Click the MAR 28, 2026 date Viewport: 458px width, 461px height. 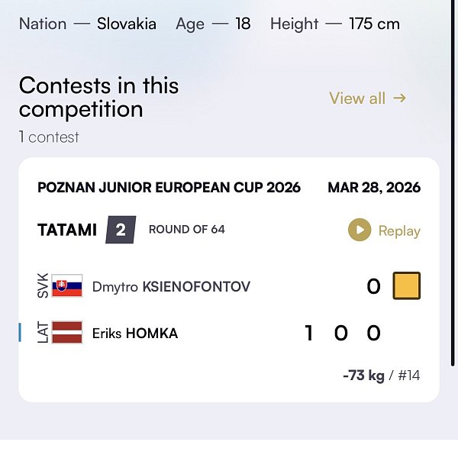click(x=374, y=188)
